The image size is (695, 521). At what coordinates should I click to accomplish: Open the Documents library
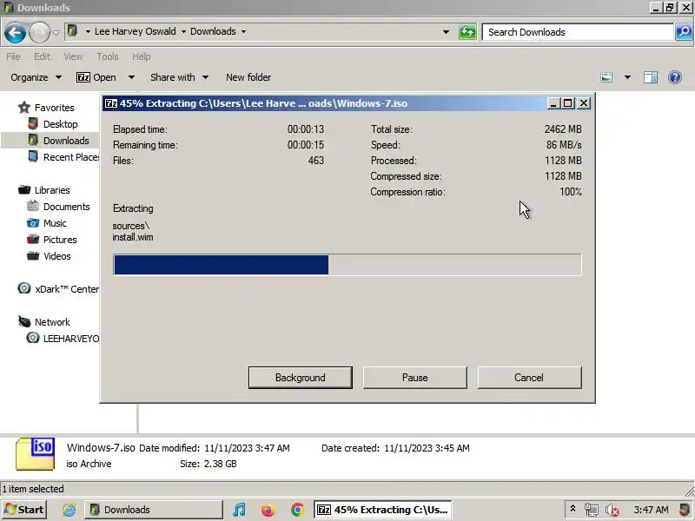pos(58,207)
